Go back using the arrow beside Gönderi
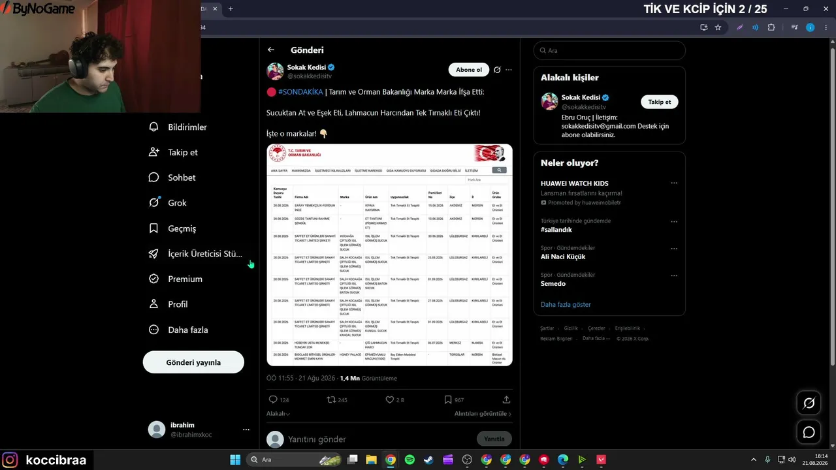 [271, 50]
